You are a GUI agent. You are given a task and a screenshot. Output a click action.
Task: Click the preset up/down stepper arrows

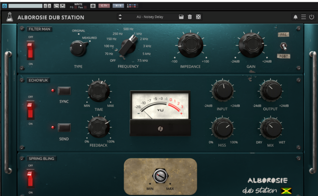[120, 17]
